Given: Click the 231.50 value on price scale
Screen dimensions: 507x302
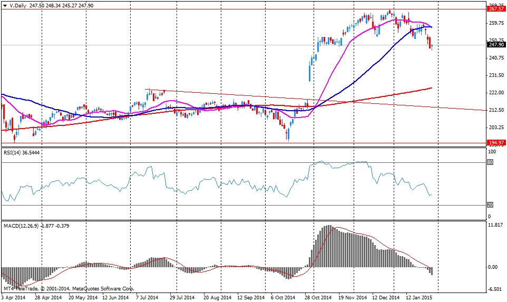Looking at the screenshot, I should coord(496,75).
